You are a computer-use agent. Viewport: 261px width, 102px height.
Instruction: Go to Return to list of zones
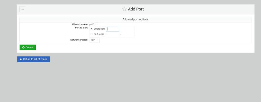[x=33, y=59]
